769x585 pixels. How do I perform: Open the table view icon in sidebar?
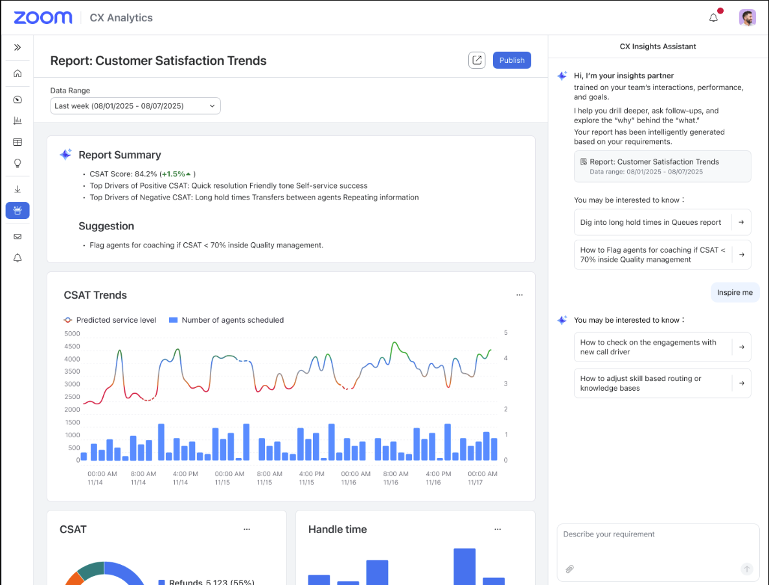[17, 142]
